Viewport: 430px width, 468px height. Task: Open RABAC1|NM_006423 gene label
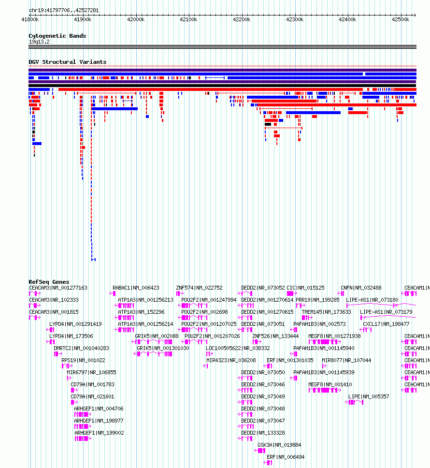pyautogui.click(x=136, y=288)
